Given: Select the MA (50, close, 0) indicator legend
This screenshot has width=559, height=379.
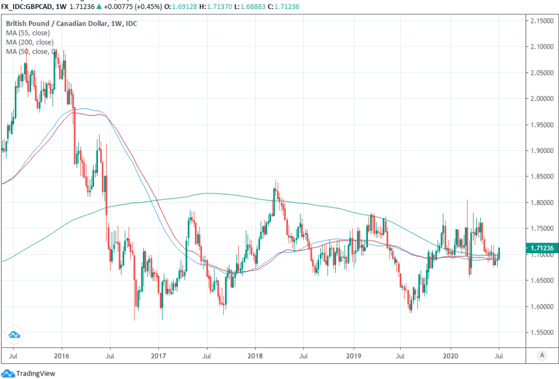Looking at the screenshot, I should (32, 52).
